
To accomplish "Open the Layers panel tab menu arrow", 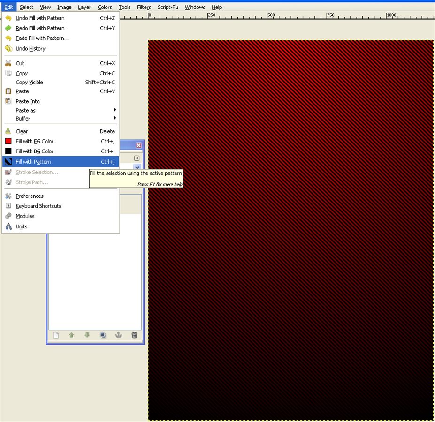I will point(137,158).
